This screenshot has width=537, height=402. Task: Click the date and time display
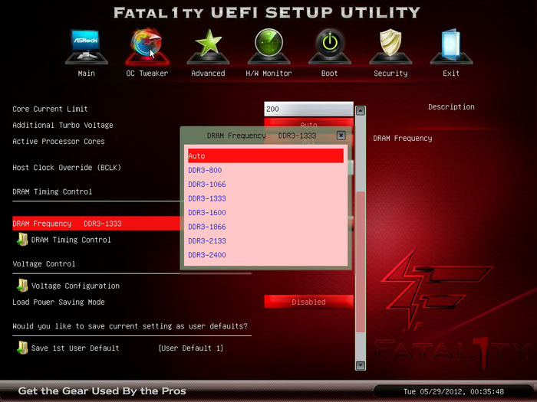453,391
